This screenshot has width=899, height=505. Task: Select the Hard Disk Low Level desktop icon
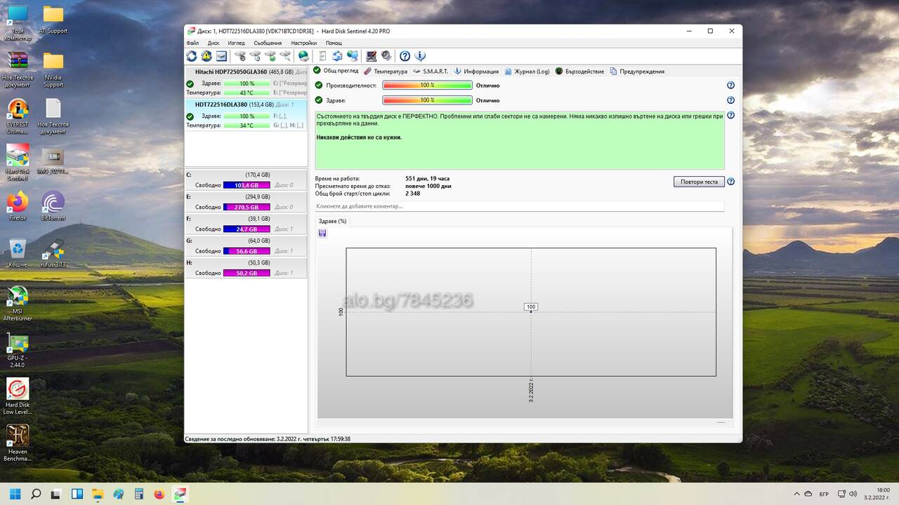(18, 397)
